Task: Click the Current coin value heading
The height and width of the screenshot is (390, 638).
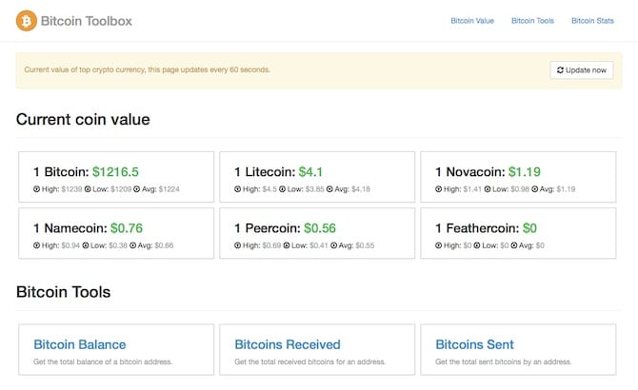Action: pyautogui.click(x=83, y=120)
